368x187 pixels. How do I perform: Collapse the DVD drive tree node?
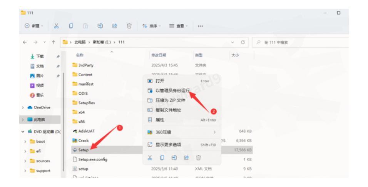pyautogui.click(x=23, y=132)
